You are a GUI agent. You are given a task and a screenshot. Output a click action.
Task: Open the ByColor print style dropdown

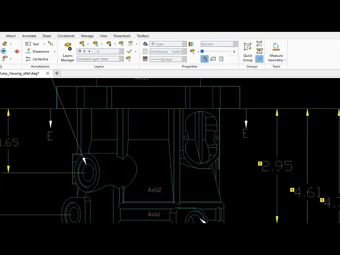tap(219, 44)
